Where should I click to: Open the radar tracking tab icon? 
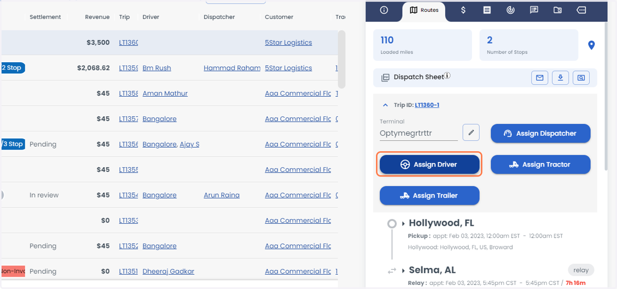[x=511, y=10]
